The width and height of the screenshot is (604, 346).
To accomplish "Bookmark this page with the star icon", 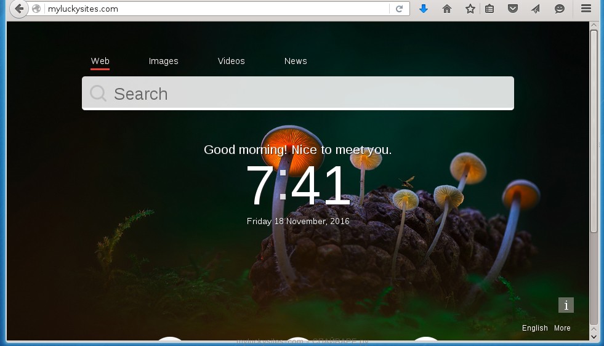I will [x=470, y=9].
